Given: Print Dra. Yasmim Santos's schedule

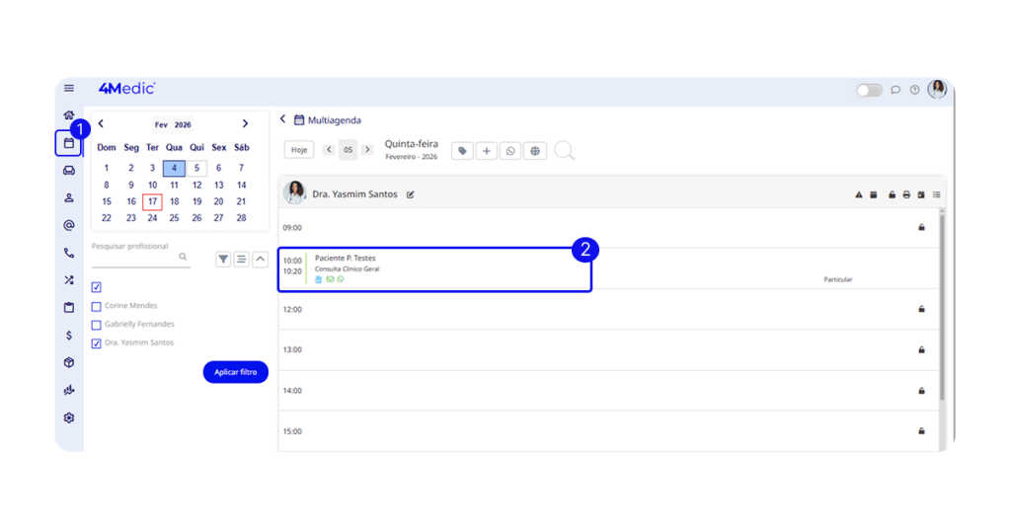Looking at the screenshot, I should pos(906,194).
